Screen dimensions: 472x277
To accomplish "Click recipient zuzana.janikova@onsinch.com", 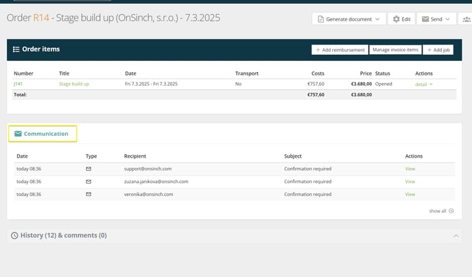I will click(156, 182).
